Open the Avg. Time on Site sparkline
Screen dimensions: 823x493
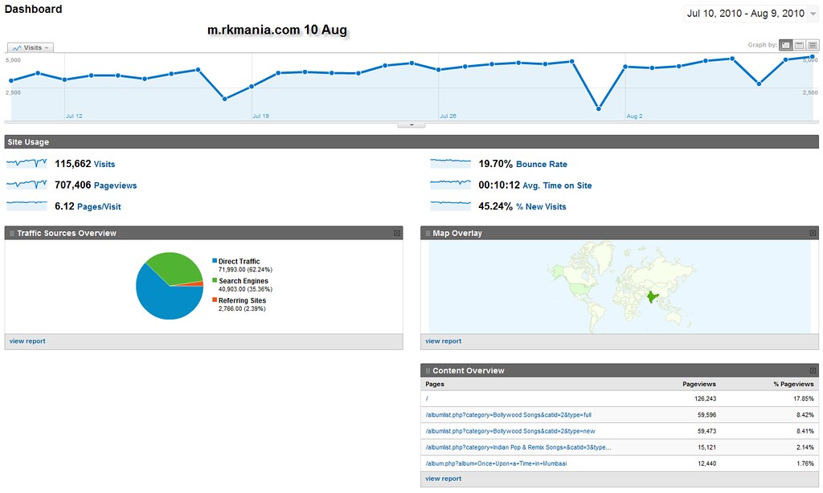pyautogui.click(x=450, y=185)
